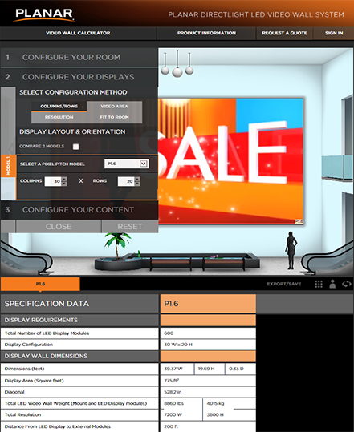Viewport: 354px width, 432px height.
Task: Select the Fit To Room method
Action: pos(115,117)
